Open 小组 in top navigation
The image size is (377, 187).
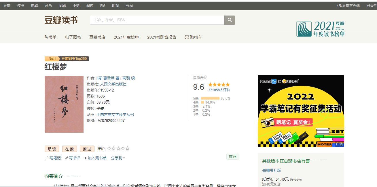coord(76,6)
